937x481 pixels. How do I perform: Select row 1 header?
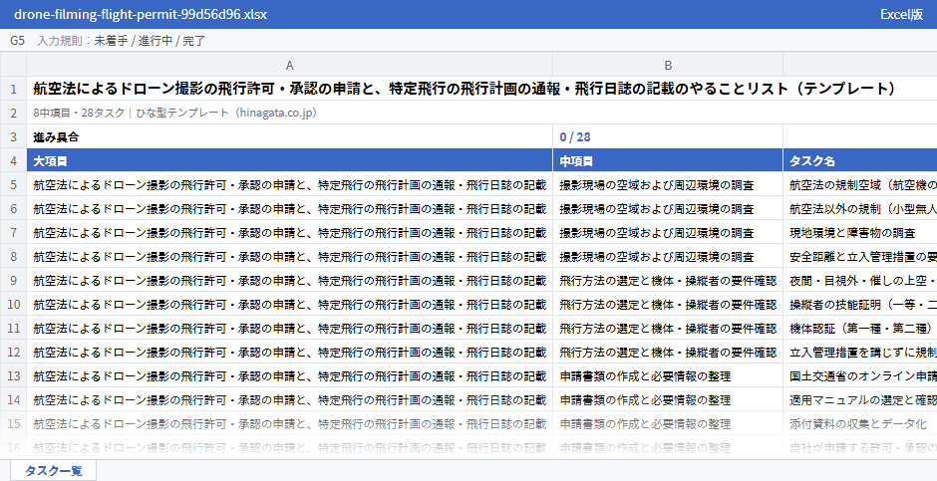coord(13,89)
